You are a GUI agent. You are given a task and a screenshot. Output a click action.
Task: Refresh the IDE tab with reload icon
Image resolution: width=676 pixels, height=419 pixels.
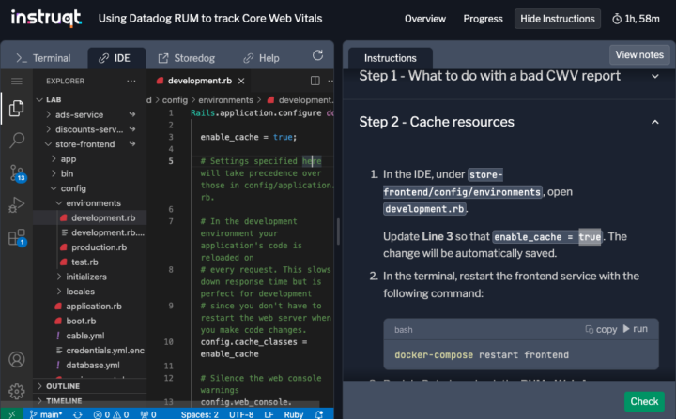[317, 55]
